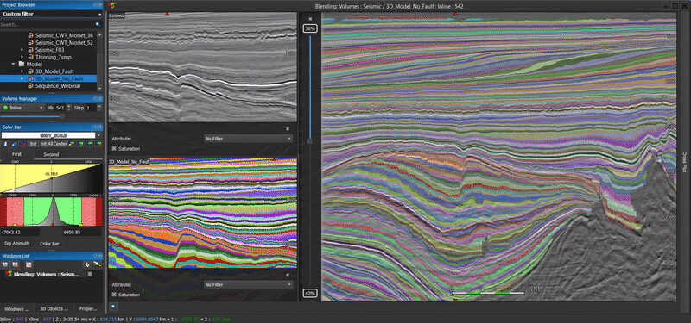Collapse the Model folder
The width and height of the screenshot is (691, 323).
tap(14, 64)
